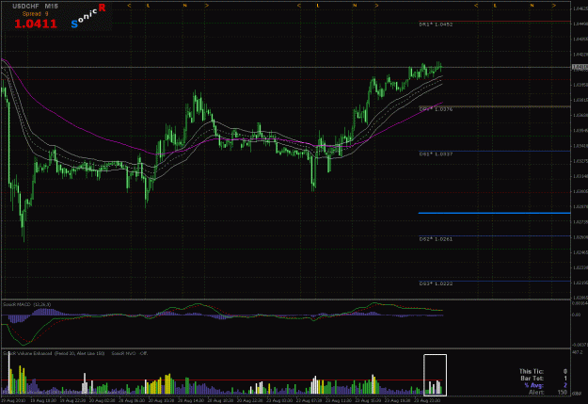588x404 pixels.
Task: Select the DS2 1.0261 support level label
Action: 436,239
